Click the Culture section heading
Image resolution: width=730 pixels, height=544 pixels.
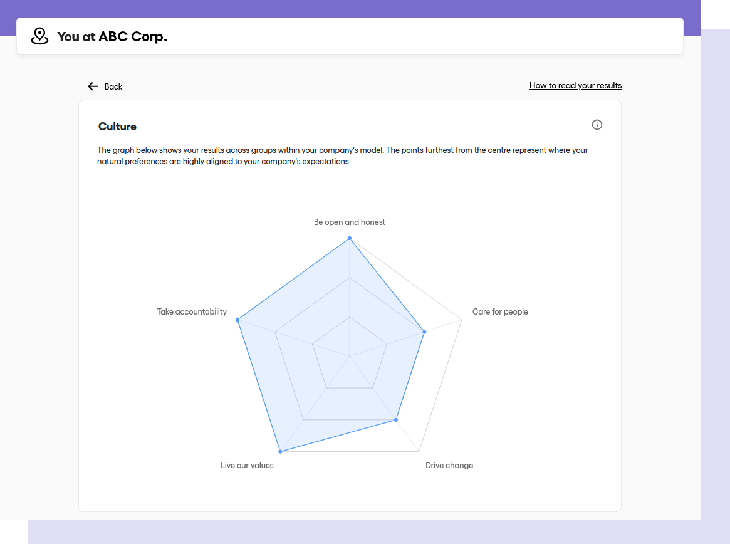pyautogui.click(x=117, y=127)
